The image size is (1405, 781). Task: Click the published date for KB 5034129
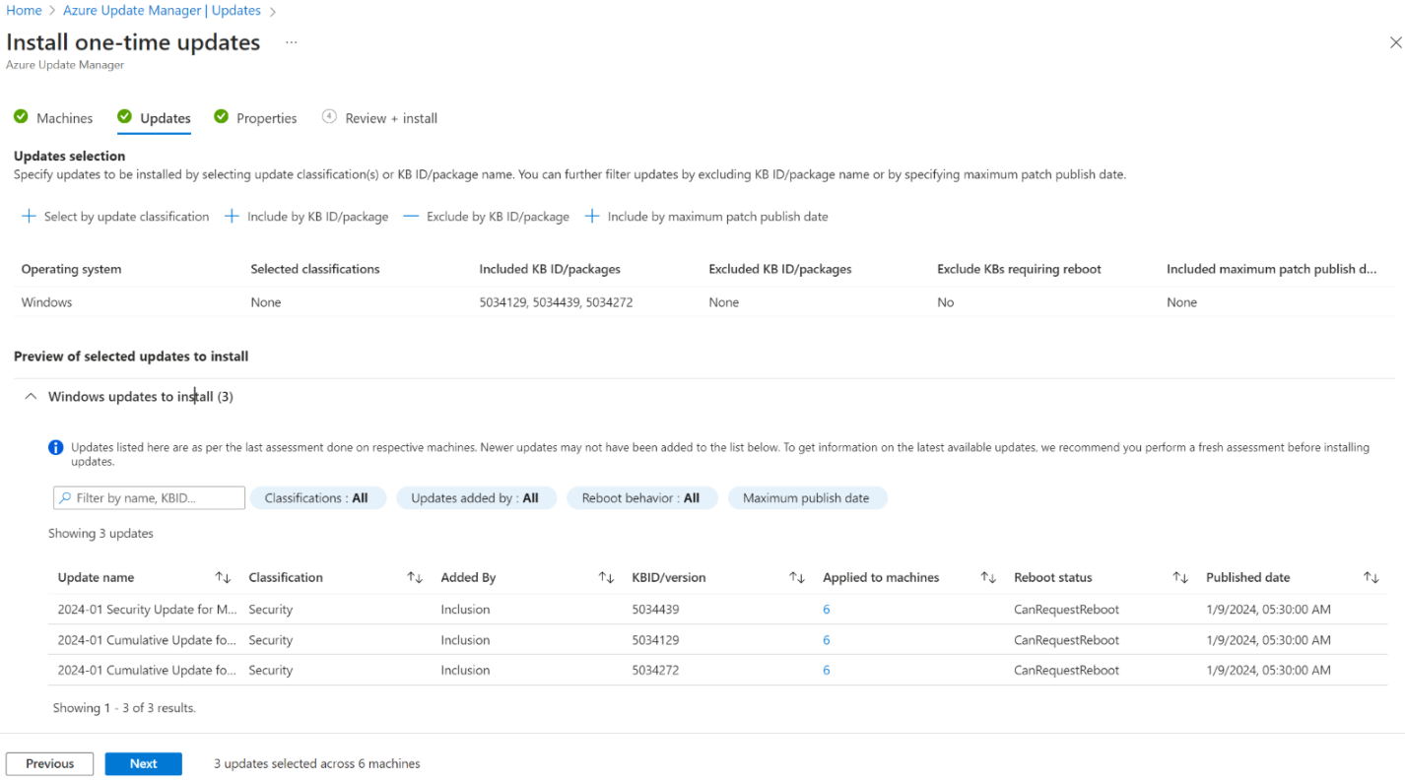pos(1268,640)
